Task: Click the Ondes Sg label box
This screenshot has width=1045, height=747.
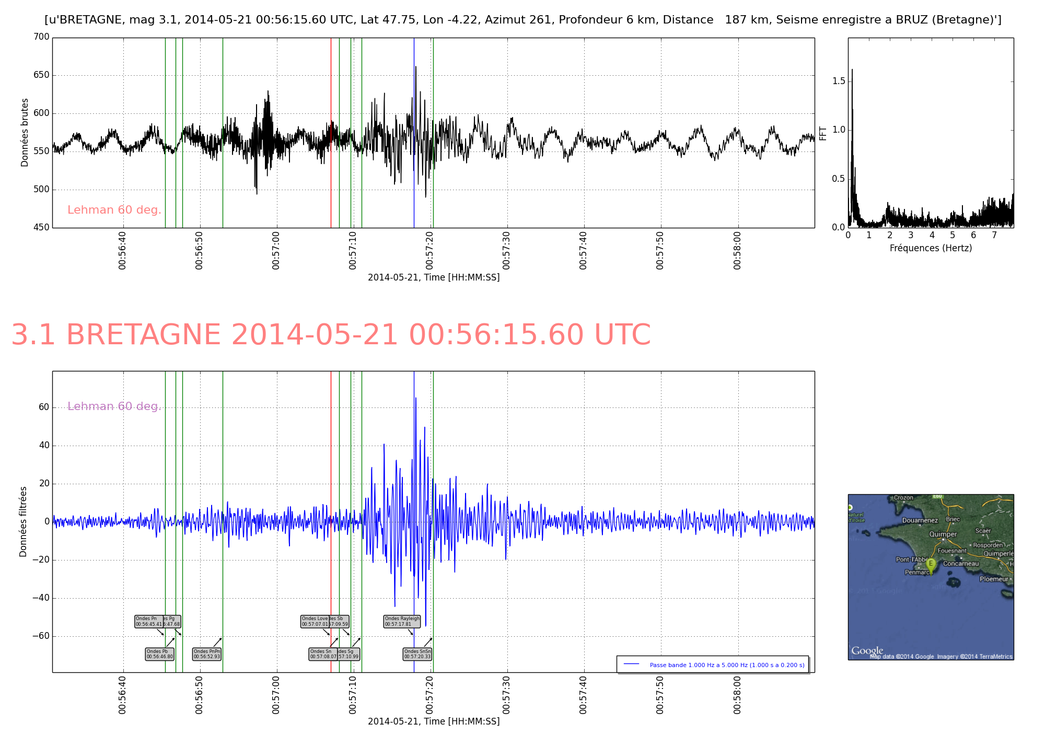Action: (x=350, y=654)
